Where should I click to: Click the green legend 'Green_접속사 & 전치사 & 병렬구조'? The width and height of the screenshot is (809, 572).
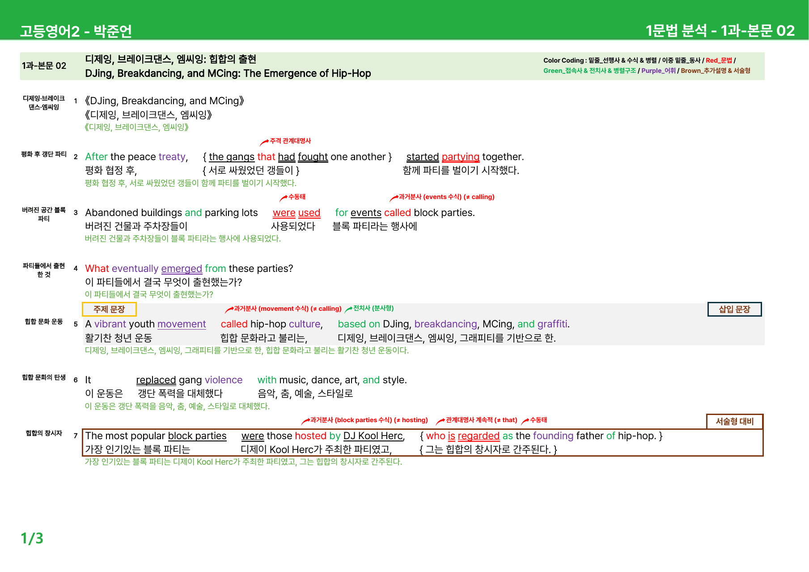[589, 71]
